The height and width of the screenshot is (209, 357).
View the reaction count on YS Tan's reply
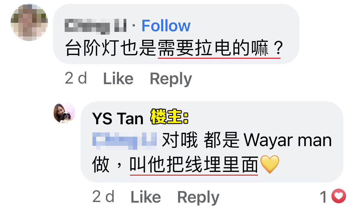[323, 197]
